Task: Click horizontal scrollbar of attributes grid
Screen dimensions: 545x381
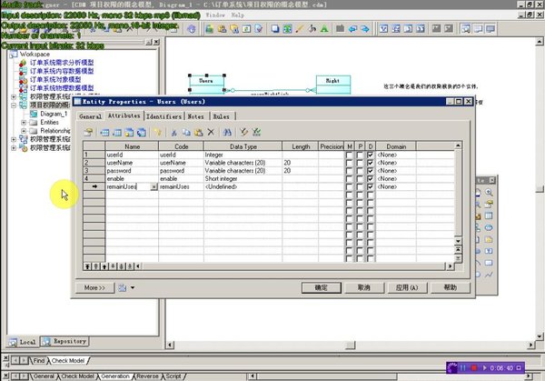Action: click(x=293, y=266)
